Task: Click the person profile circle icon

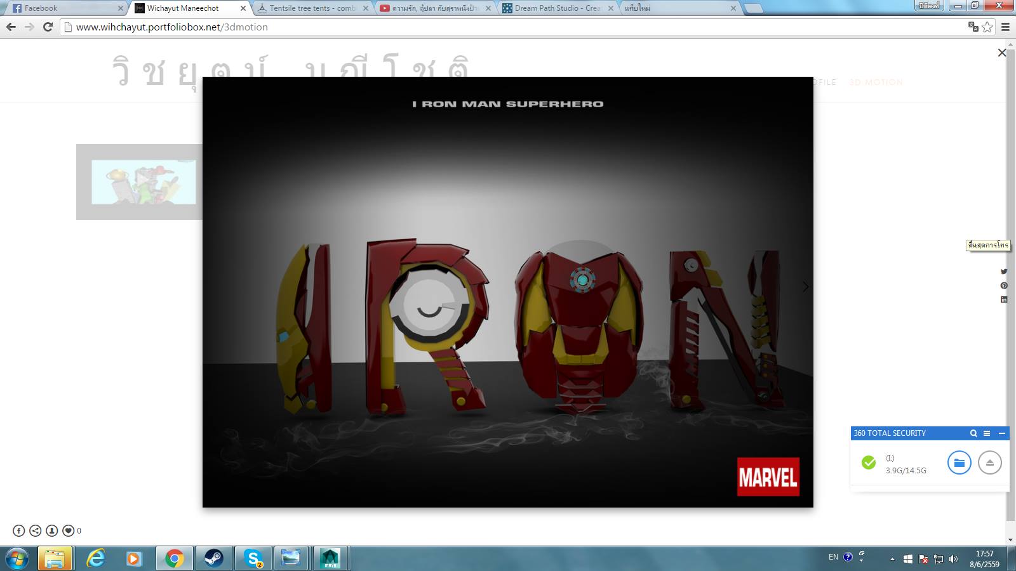Action: [52, 530]
